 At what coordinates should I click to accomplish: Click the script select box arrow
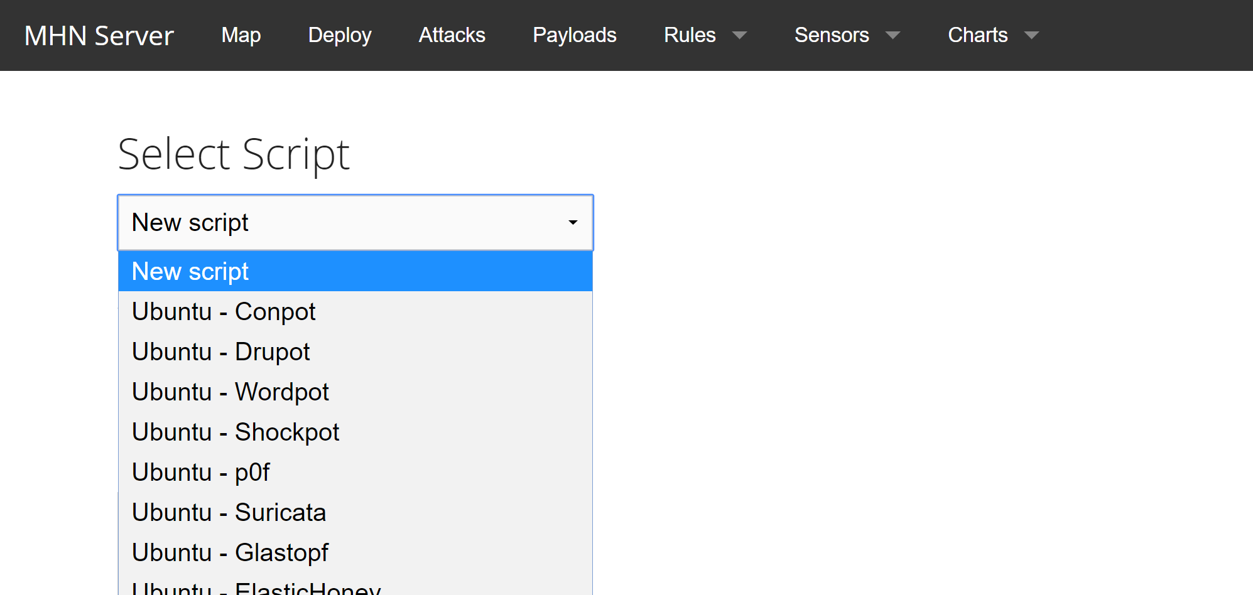tap(572, 223)
